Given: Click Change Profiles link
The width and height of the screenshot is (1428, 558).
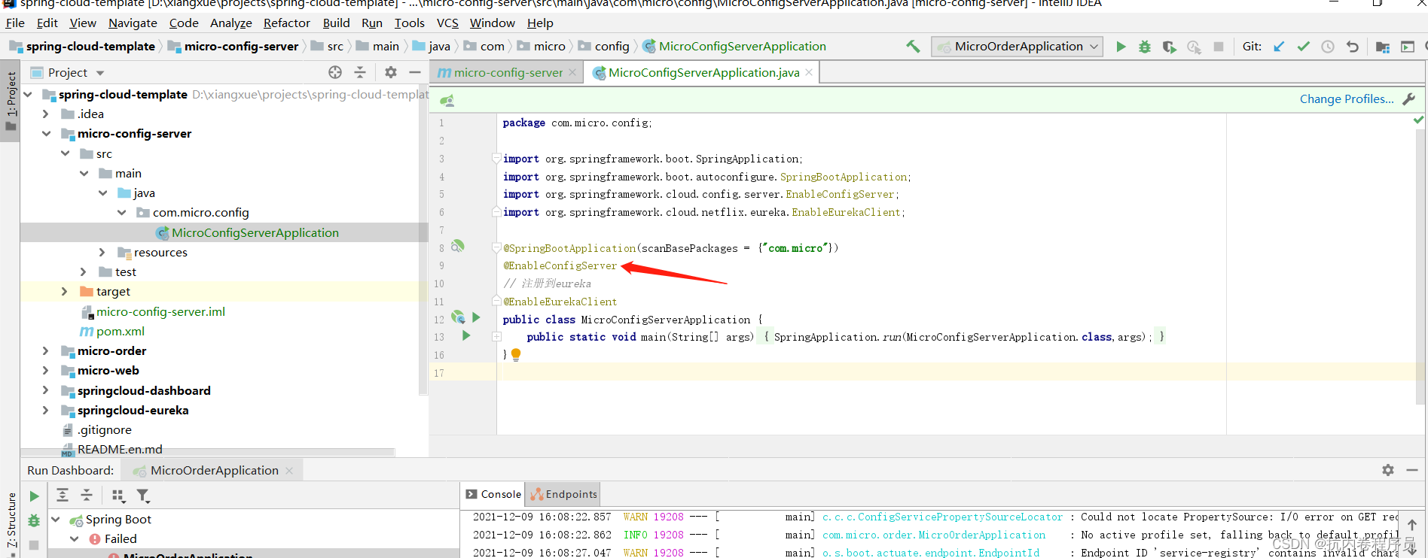Looking at the screenshot, I should tap(1347, 99).
